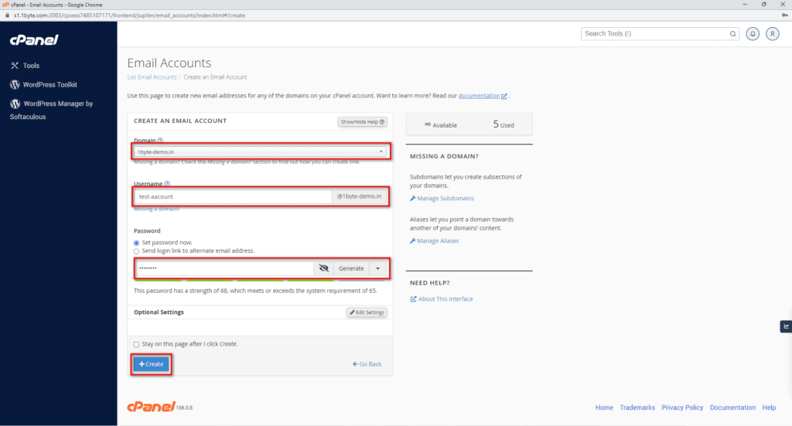Expand Optional Settings via Edit Settings
Viewport: 792px width, 426px height.
tap(367, 312)
